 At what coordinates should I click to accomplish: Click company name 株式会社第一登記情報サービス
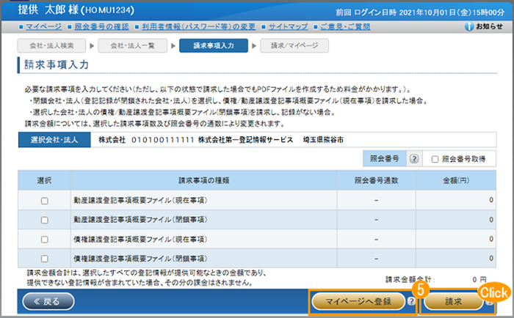[x=245, y=140]
